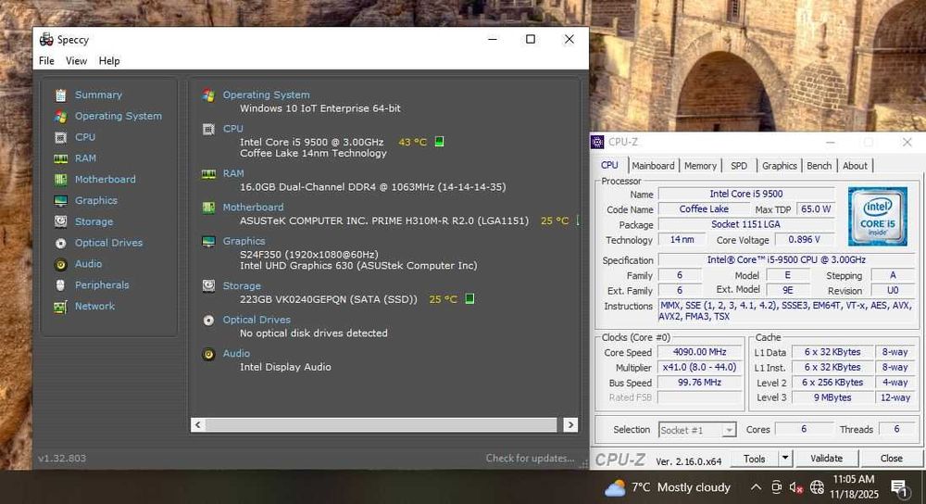Click the Network icon in Speccy sidebar
926x504 pixels.
[60, 307]
